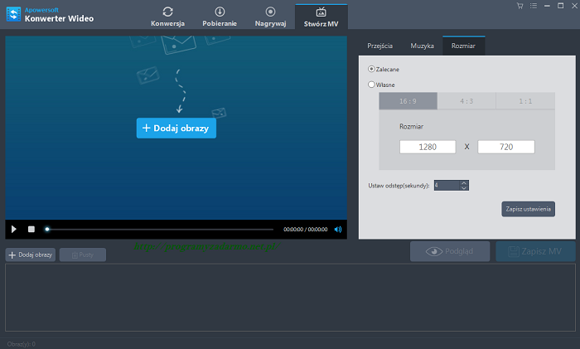This screenshot has width=580, height=349.
Task: Click the play button in the player
Action: 14,229
